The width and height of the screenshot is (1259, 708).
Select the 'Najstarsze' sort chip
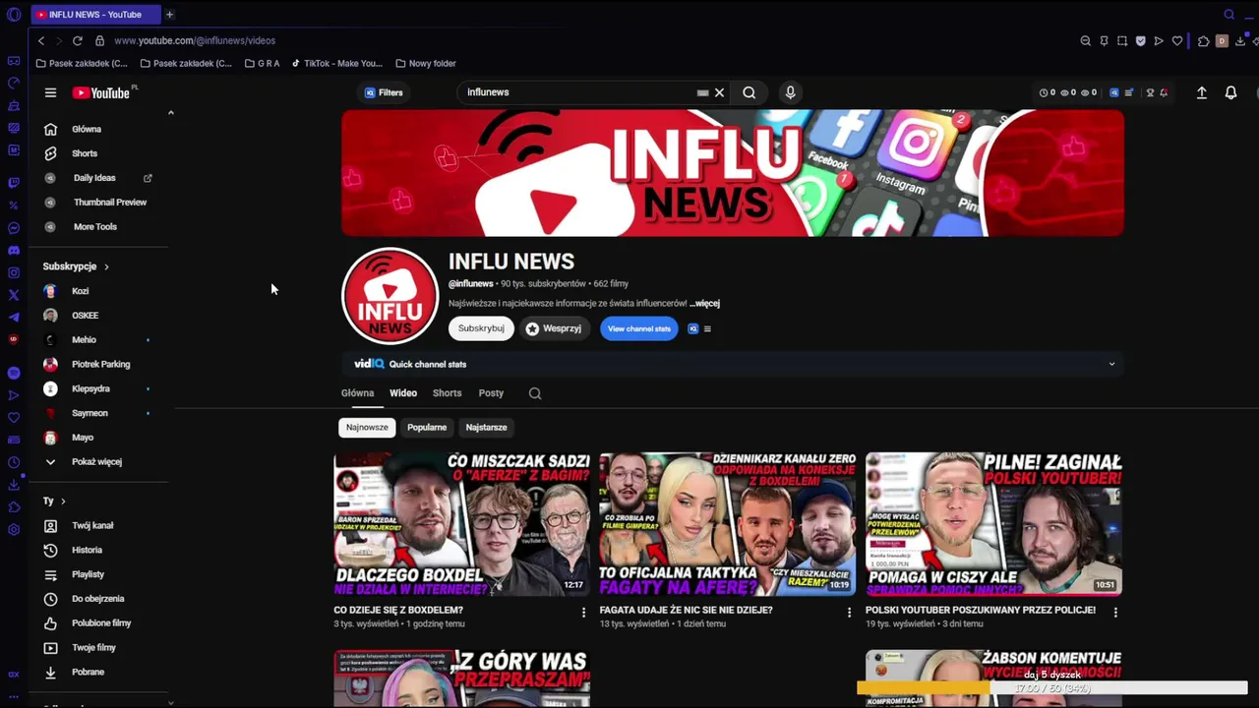[x=486, y=427]
